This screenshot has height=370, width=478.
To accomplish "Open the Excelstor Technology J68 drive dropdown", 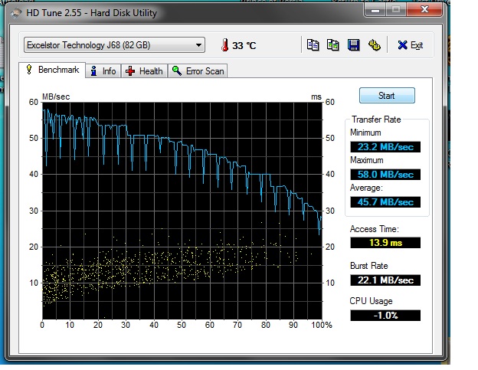I will (x=114, y=45).
